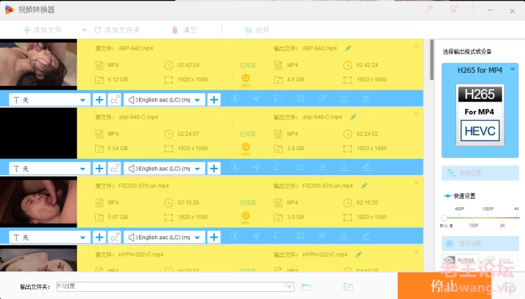The image size is (525, 299).
Task: Click the rotate icon for FSDSS-070-un.mp4
Action: pos(278,236)
